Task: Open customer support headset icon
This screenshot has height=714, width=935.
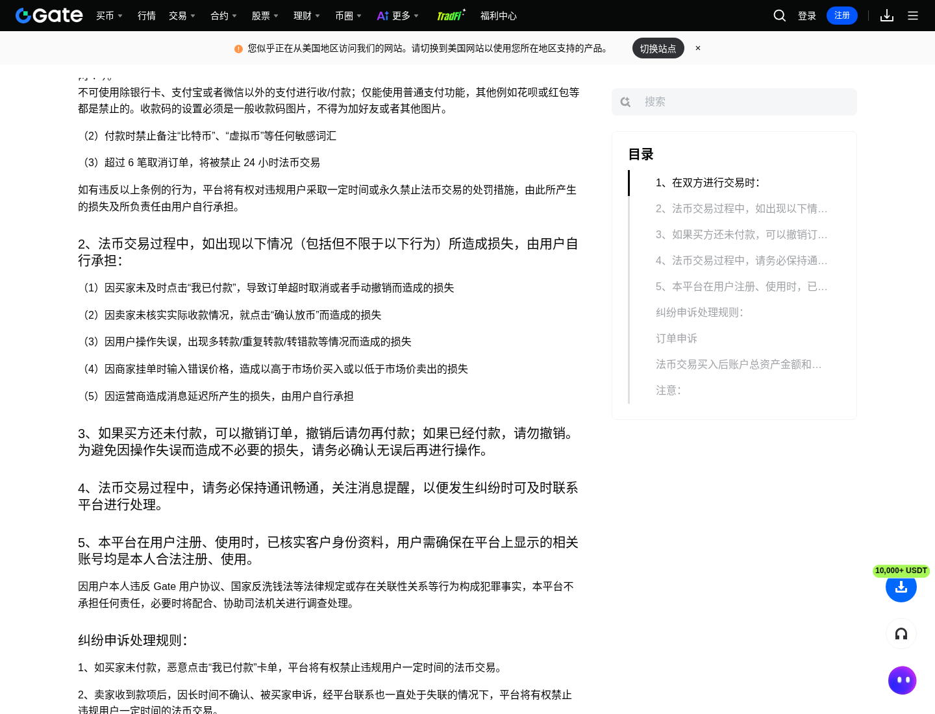Action: (901, 634)
